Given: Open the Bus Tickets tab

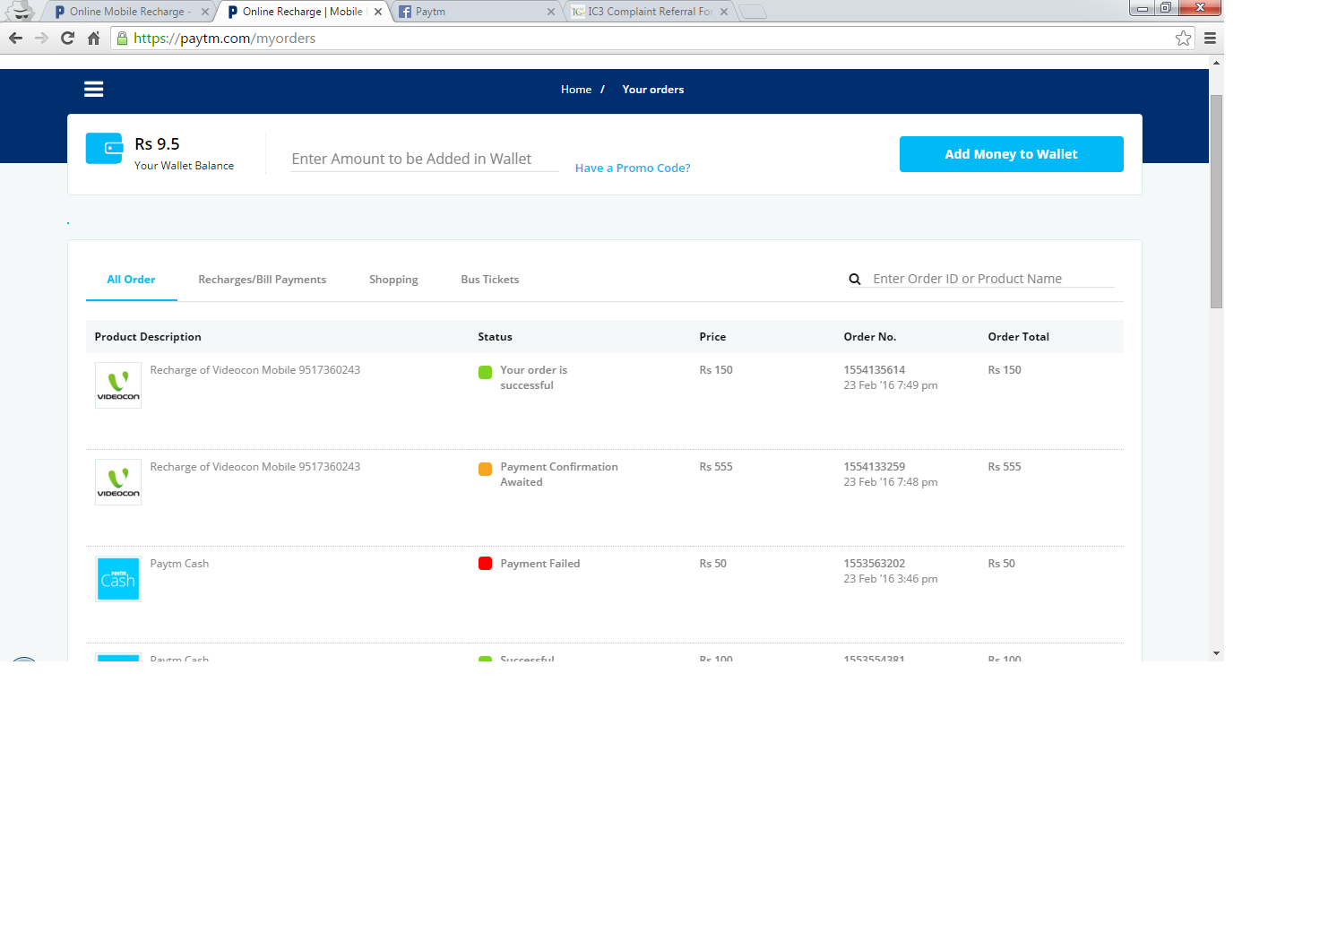Looking at the screenshot, I should coord(489,280).
